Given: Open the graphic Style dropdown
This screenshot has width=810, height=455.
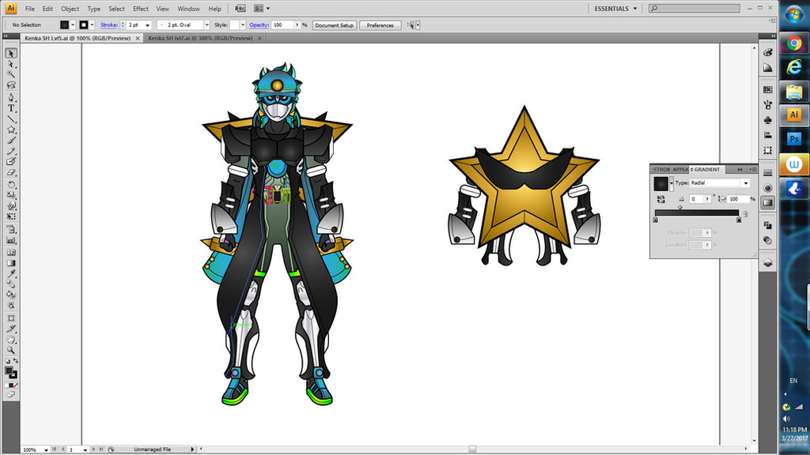Looking at the screenshot, I should click(x=243, y=24).
